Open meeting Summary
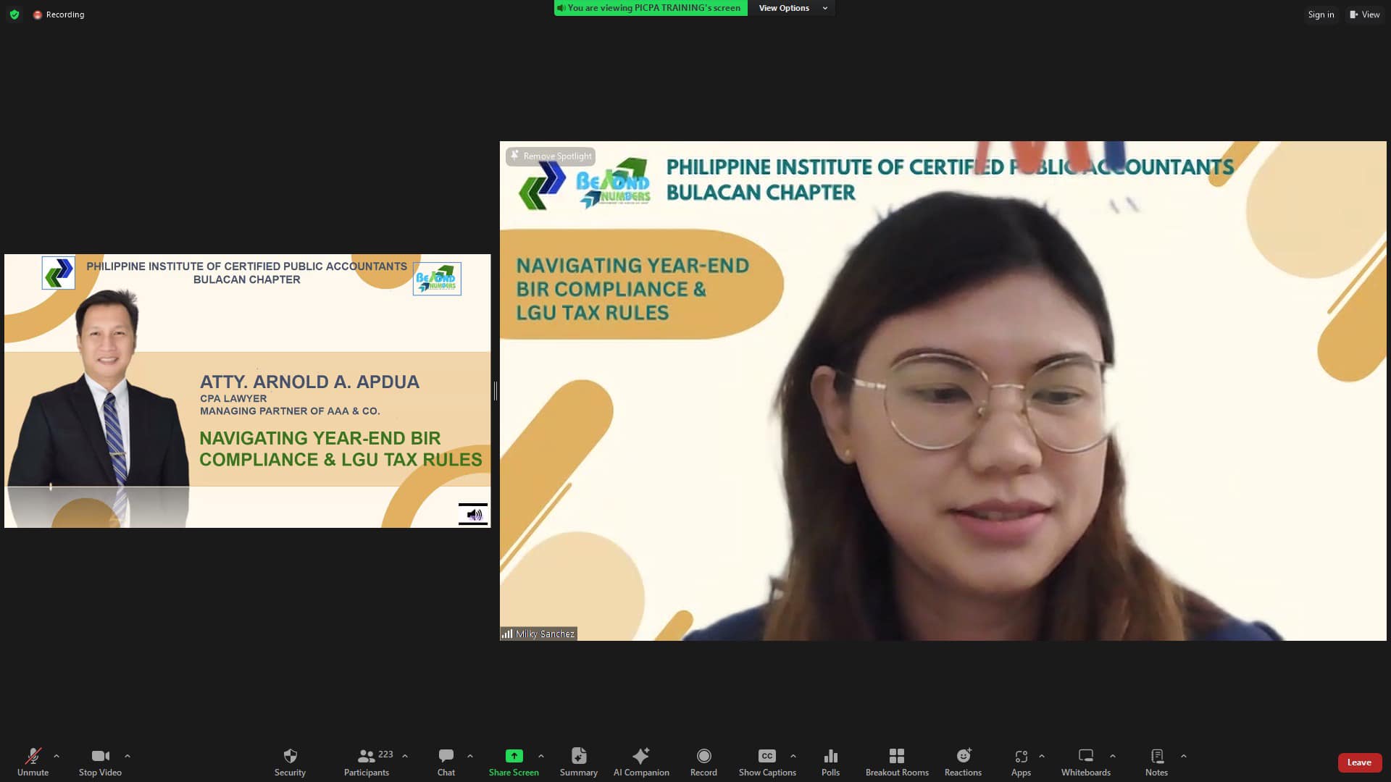 pyautogui.click(x=579, y=762)
